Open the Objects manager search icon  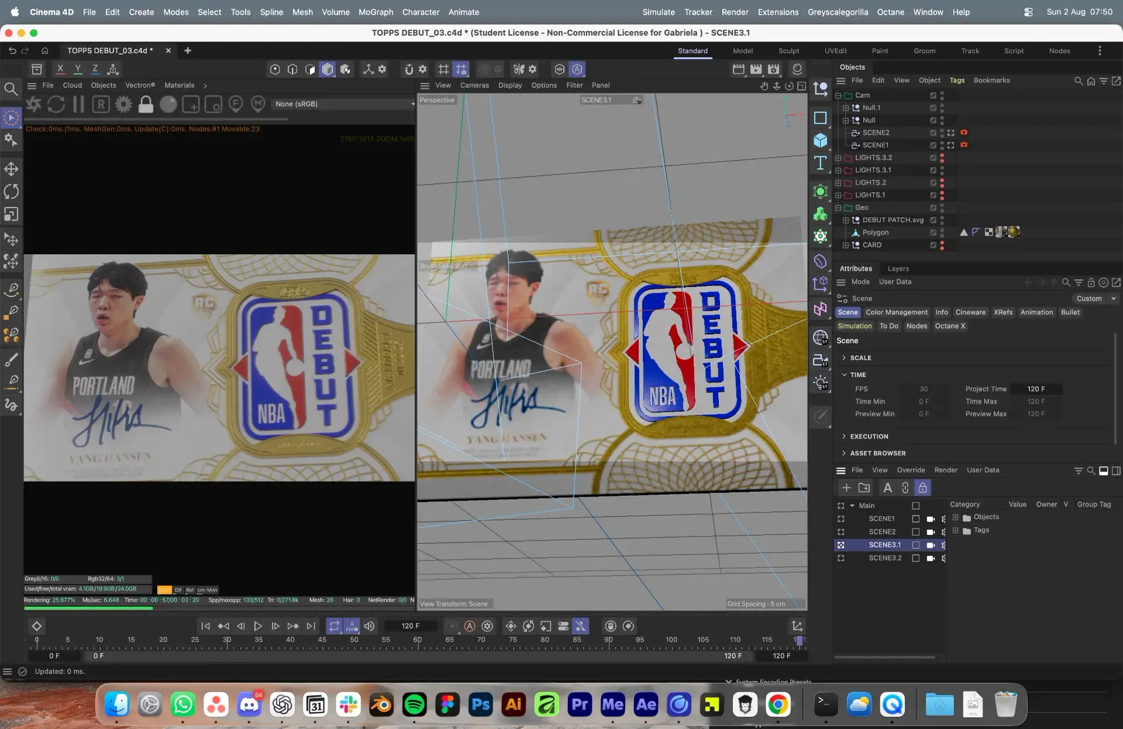coord(1078,81)
